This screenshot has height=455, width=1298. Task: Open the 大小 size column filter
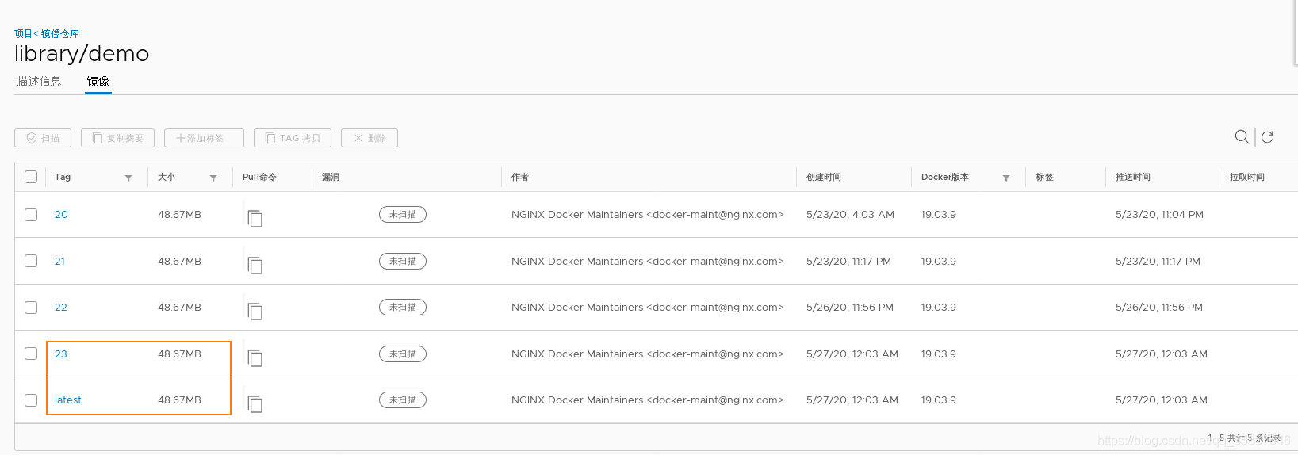213,178
